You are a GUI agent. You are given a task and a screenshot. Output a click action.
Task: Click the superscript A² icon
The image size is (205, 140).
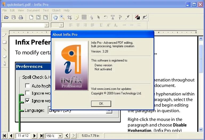pyautogui.click(x=108, y=25)
